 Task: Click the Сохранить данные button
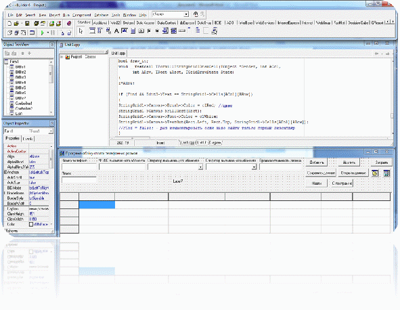click(x=321, y=173)
